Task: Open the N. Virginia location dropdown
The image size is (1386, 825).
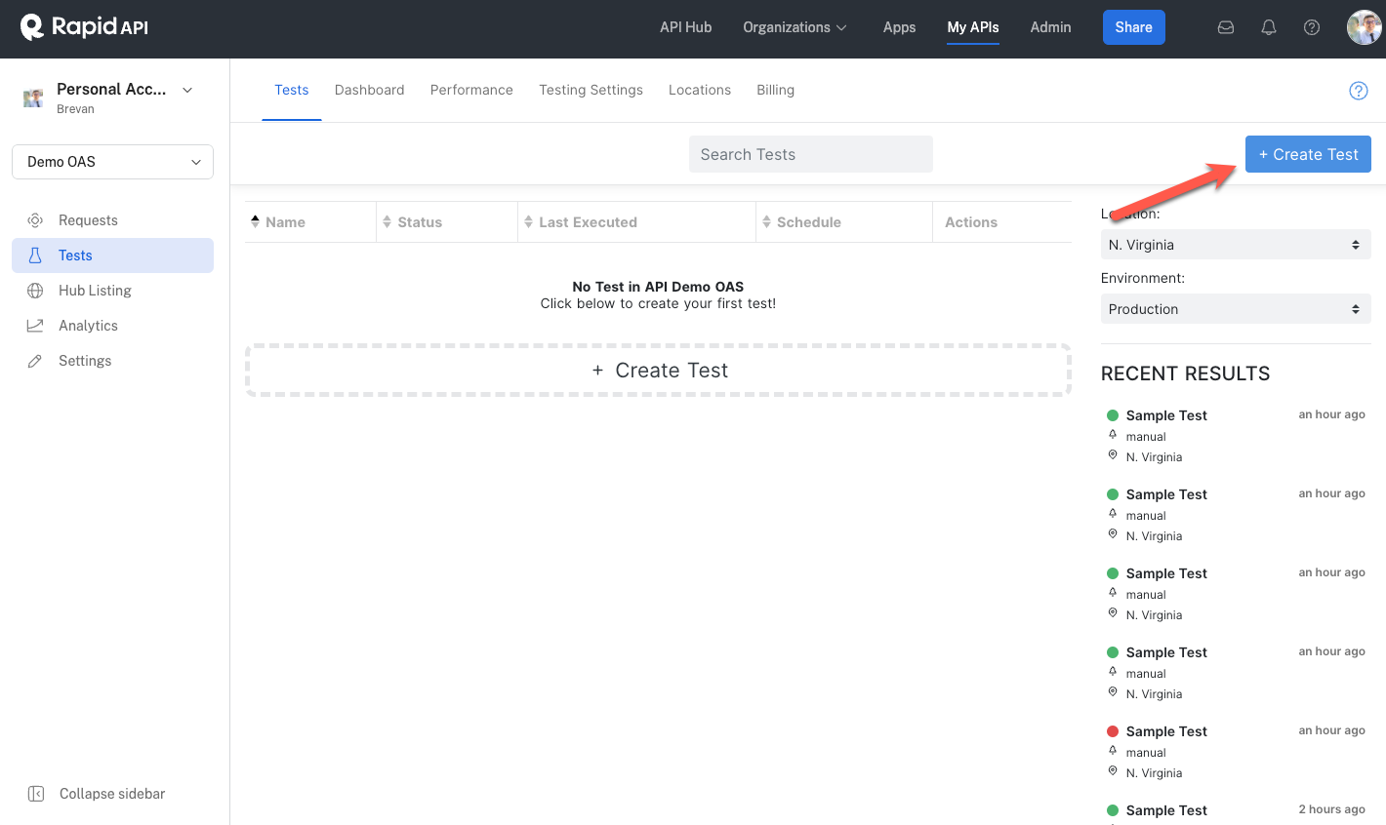Action: [1236, 245]
